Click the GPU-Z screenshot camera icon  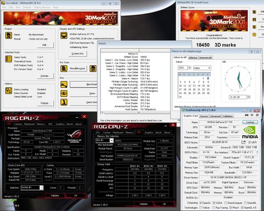[246, 115]
